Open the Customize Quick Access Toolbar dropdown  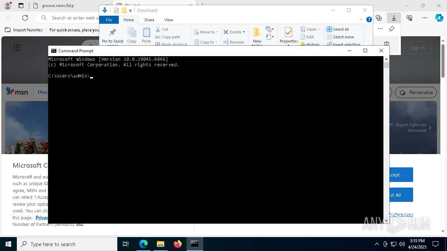130,11
